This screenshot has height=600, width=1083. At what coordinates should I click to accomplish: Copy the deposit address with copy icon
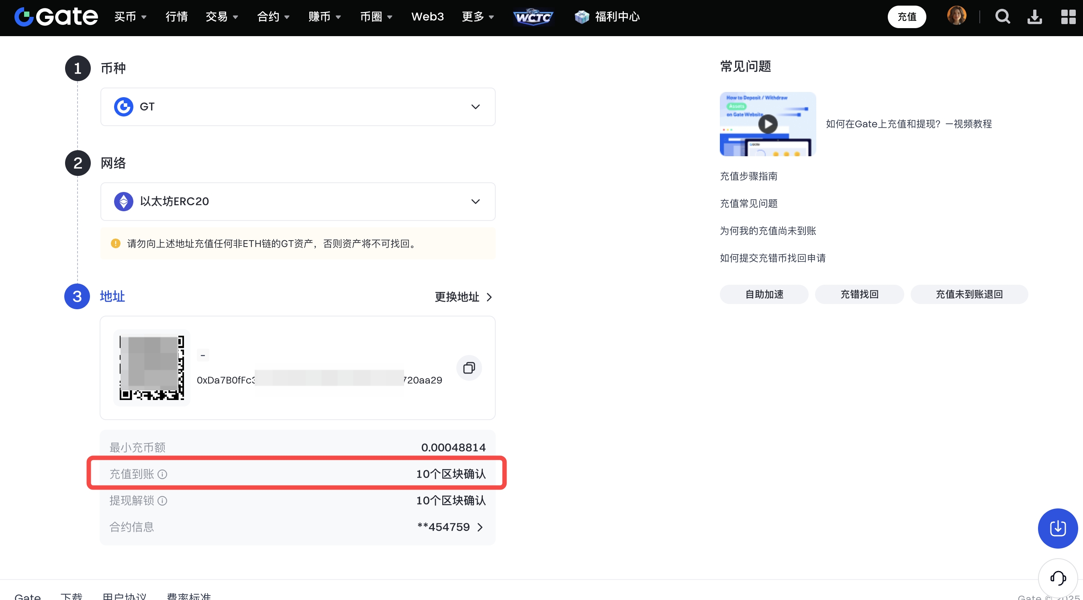coord(469,368)
